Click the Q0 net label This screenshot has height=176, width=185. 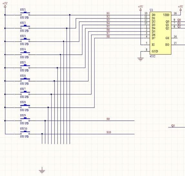(x=179, y=20)
